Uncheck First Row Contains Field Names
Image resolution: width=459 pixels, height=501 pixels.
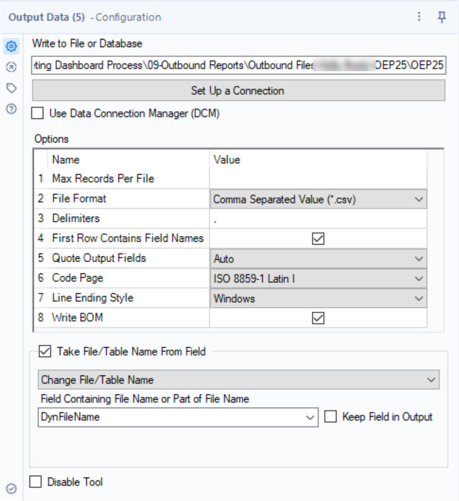[x=318, y=239]
